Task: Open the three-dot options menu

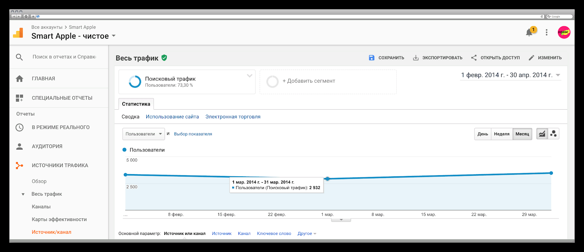Action: [546, 32]
